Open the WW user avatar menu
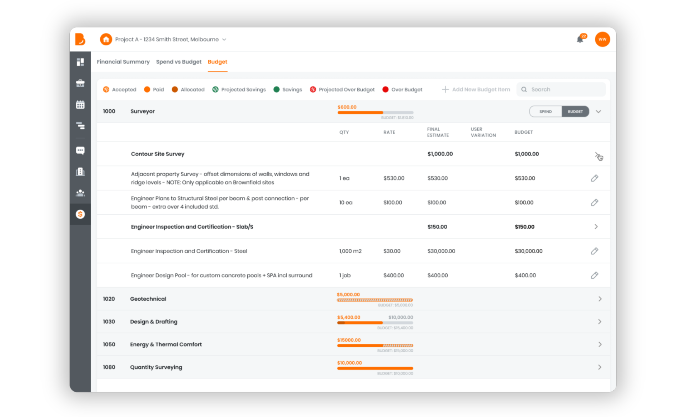686x417 pixels. click(602, 39)
